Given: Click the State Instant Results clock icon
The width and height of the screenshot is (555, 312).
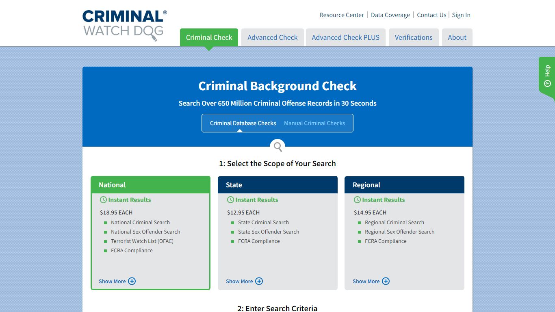Looking at the screenshot, I should coord(231,200).
